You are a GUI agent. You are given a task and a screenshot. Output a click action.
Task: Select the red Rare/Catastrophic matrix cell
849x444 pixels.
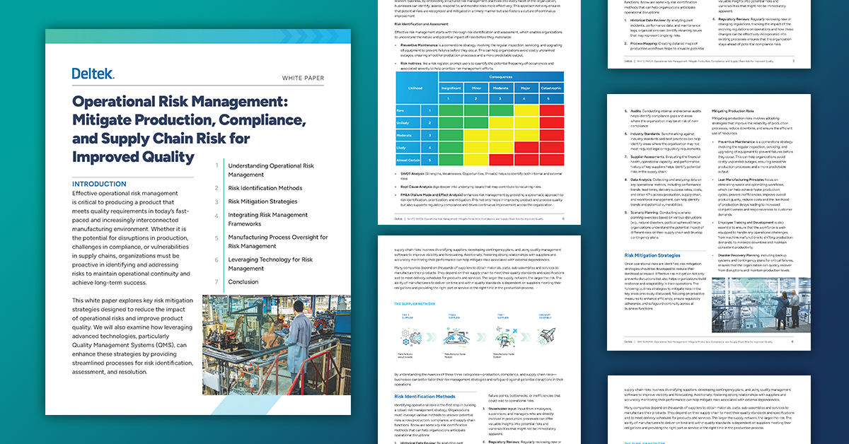pos(551,110)
